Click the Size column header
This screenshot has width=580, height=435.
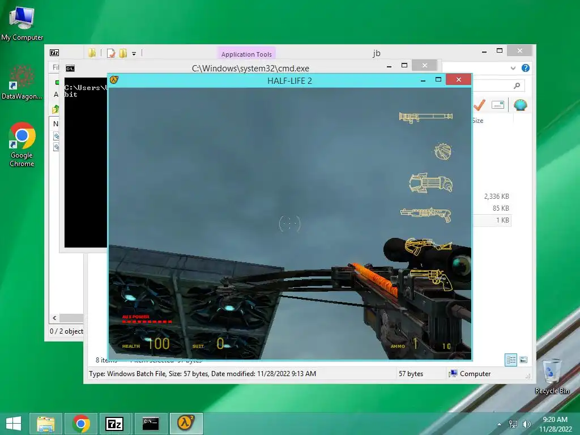tap(478, 121)
